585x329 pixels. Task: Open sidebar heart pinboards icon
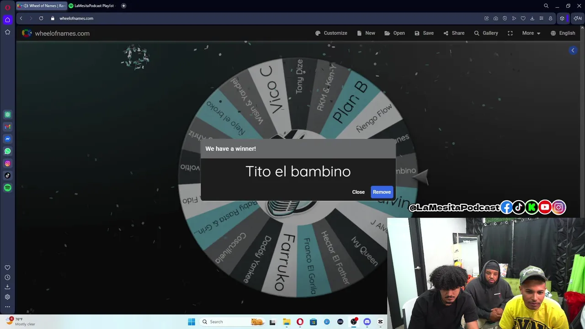[7, 268]
